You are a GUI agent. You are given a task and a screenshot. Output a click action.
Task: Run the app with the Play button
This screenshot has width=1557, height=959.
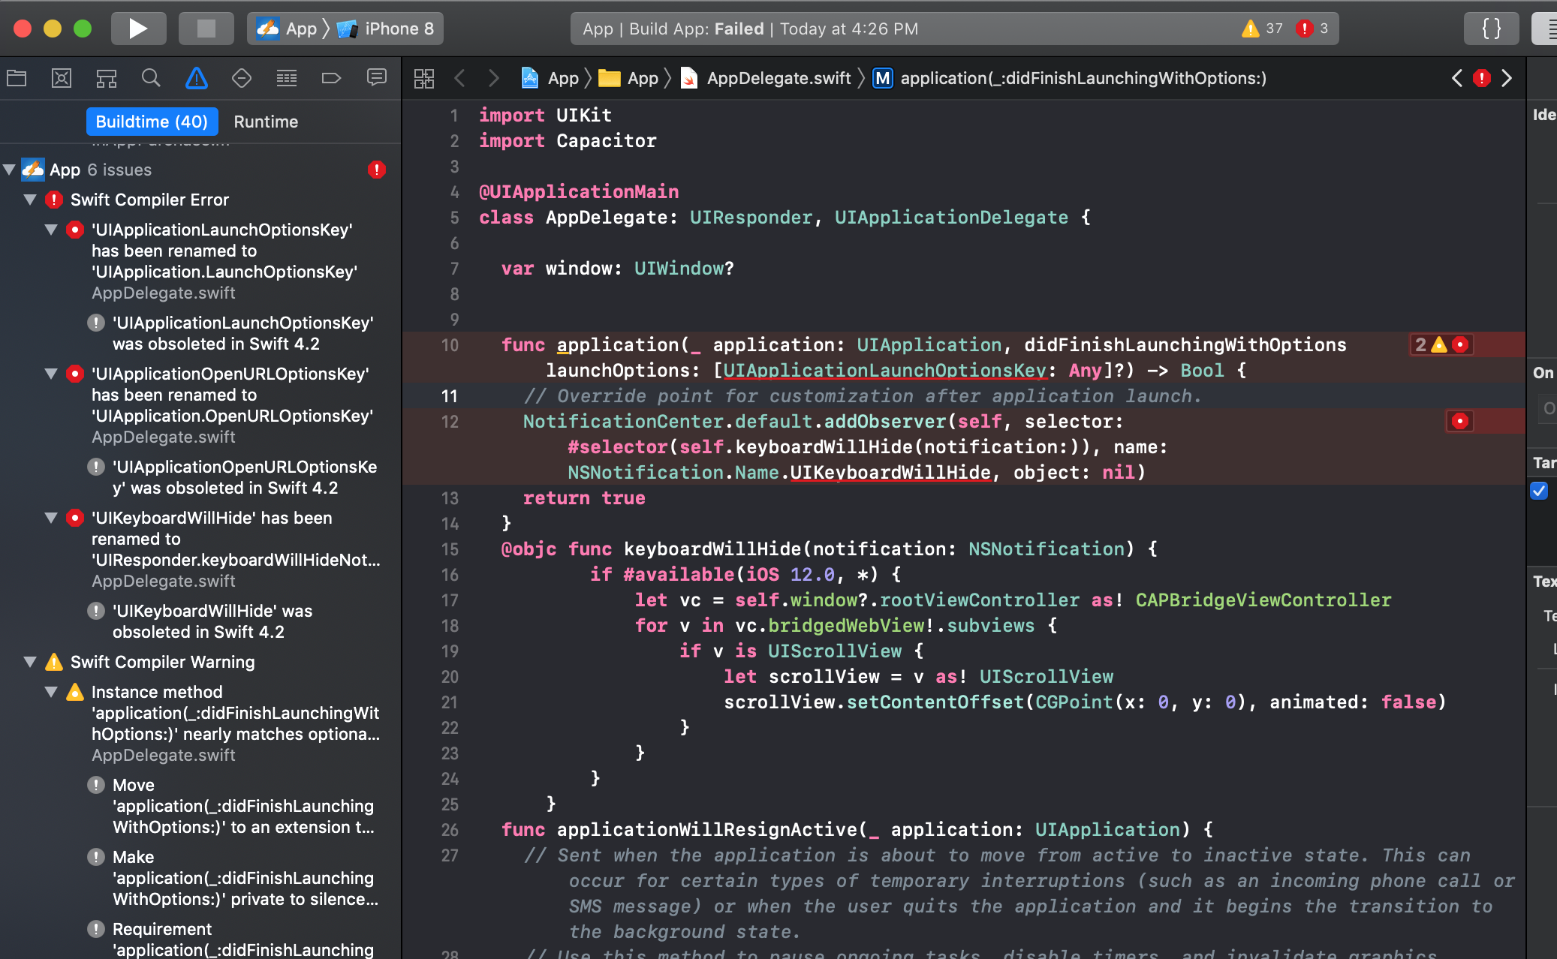pyautogui.click(x=138, y=29)
